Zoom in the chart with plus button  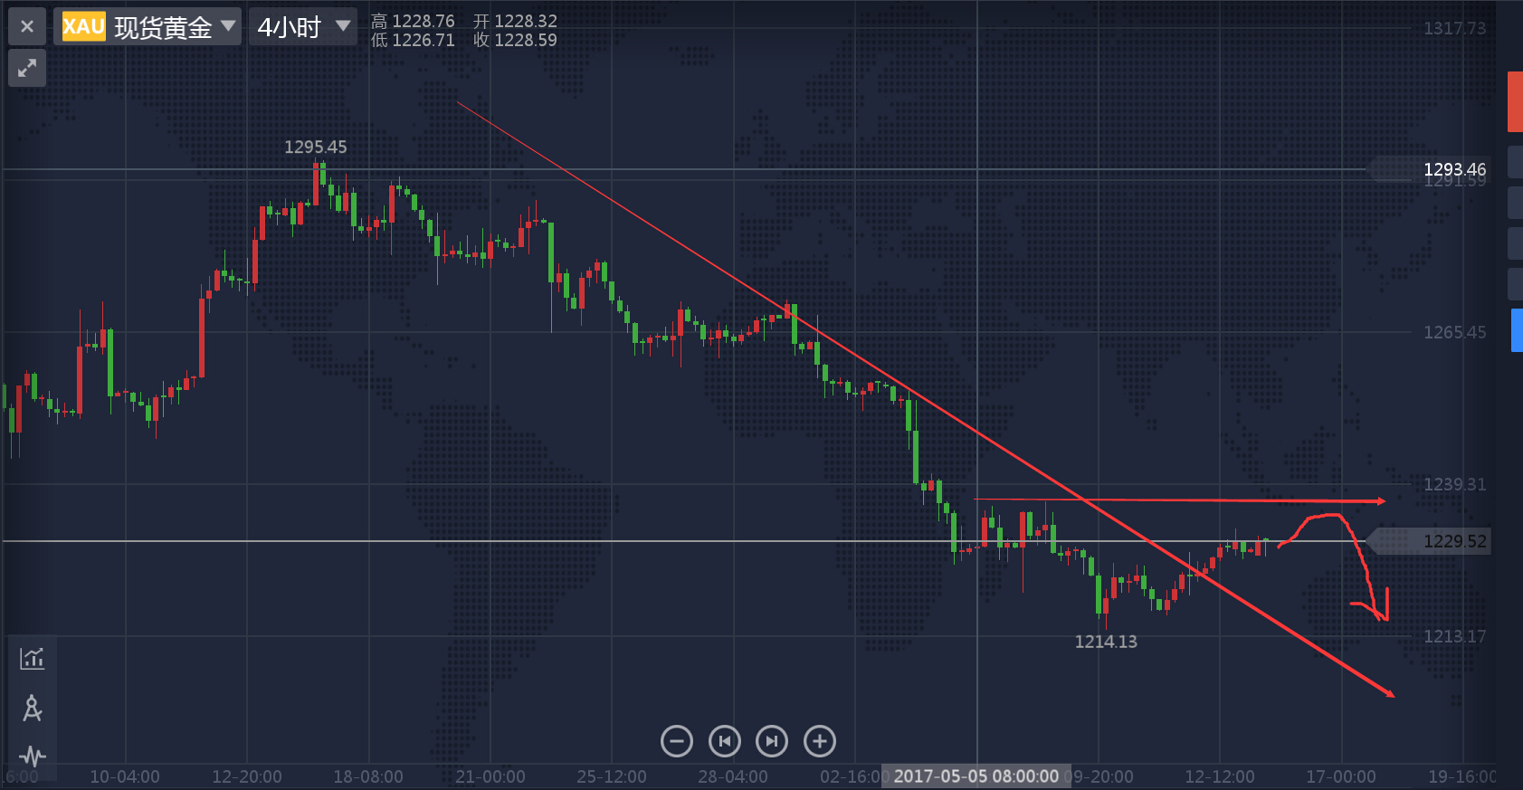pos(820,741)
